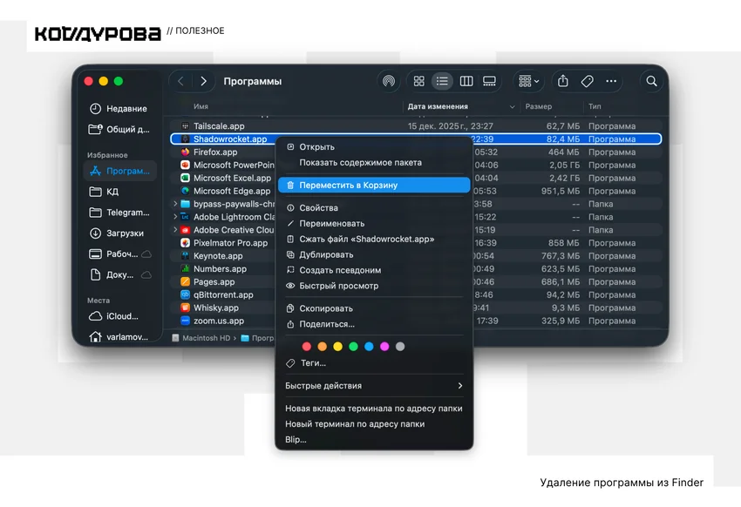741x507 pixels.
Task: Toggle sort direction on Дата изменения
Action: [x=512, y=106]
